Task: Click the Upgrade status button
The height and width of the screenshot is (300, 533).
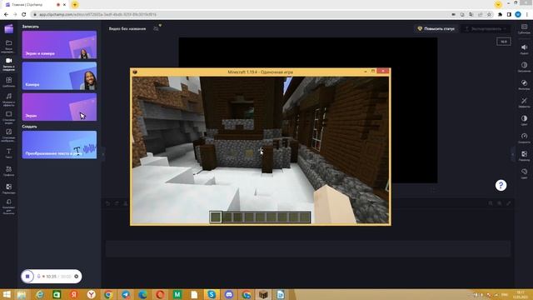Action: [x=436, y=28]
